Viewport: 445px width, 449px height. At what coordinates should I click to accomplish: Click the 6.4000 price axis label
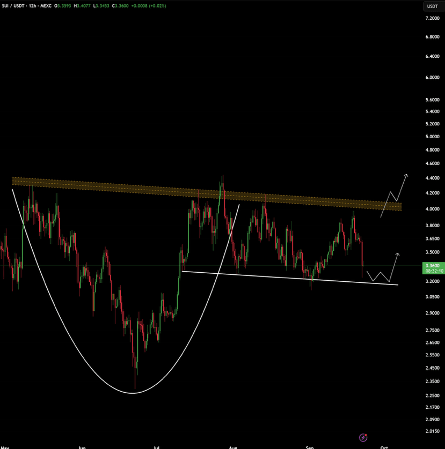click(432, 56)
